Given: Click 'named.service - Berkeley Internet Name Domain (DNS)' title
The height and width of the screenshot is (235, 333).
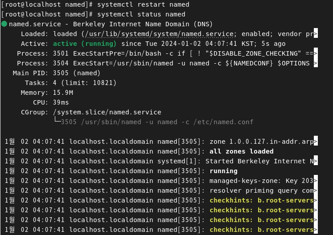Looking at the screenshot, I should tap(111, 24).
